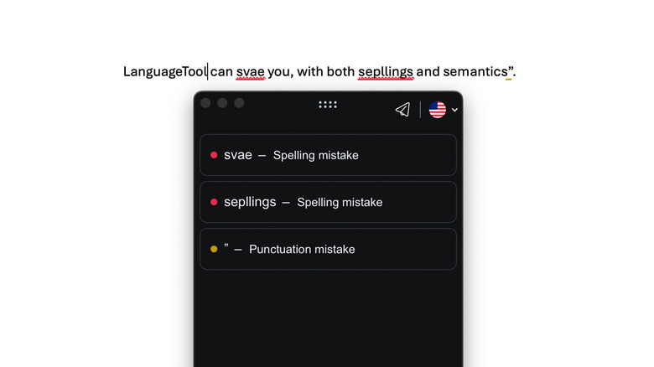Expand the language dropdown chevron
This screenshot has height=367, width=654.
(x=454, y=110)
